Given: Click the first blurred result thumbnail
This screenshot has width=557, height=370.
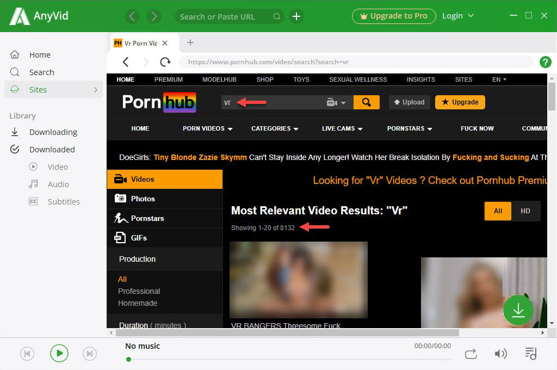Looking at the screenshot, I should tap(299, 280).
